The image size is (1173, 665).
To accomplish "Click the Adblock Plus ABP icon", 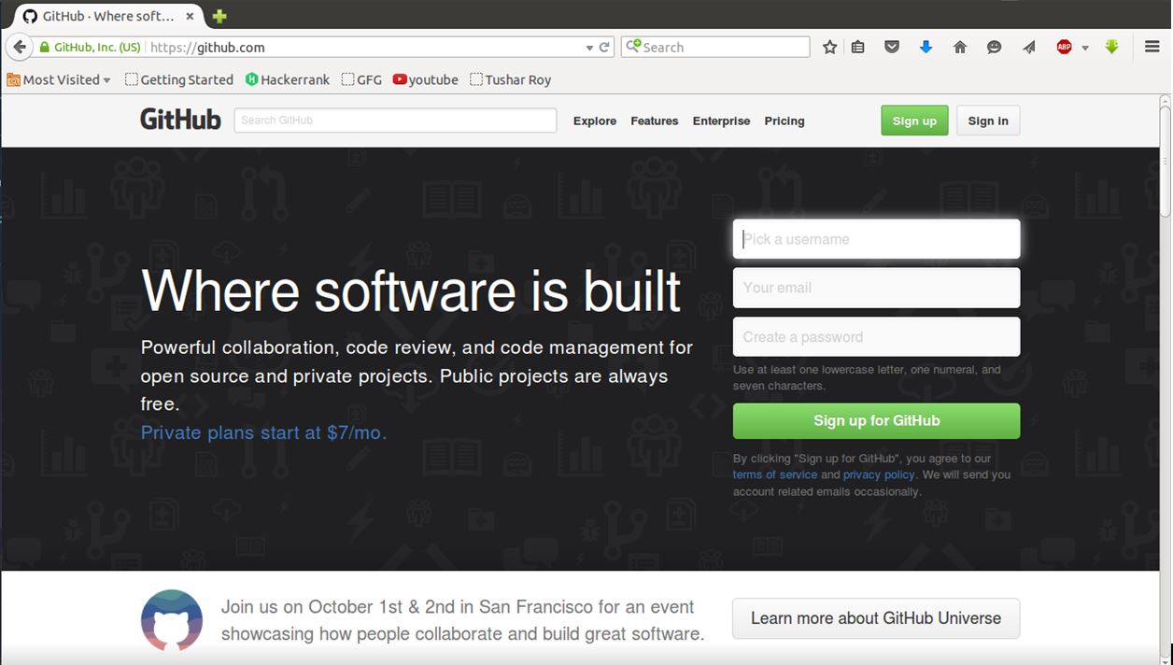I will pyautogui.click(x=1065, y=47).
